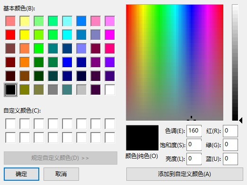Viewport: 247px width, 185px height.
Task: Choose the pale light cyan swatch
Action: (67, 21)
